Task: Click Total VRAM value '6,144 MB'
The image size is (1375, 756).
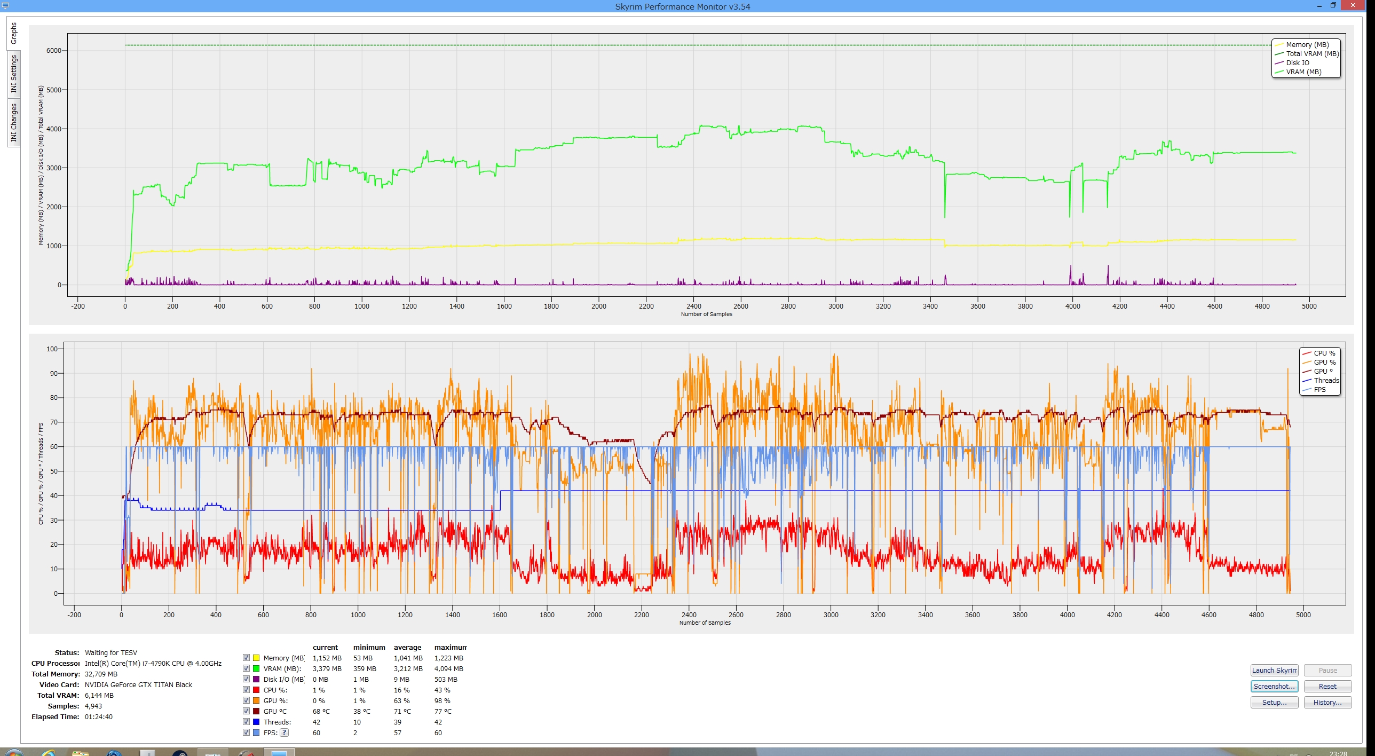Action: [99, 695]
